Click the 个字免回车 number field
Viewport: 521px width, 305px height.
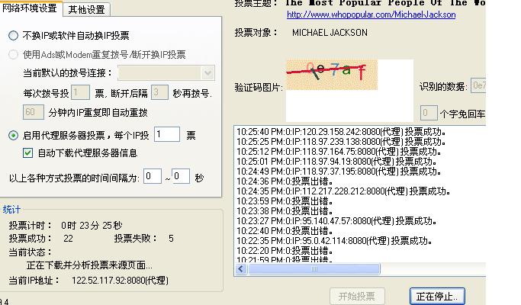[x=429, y=114]
